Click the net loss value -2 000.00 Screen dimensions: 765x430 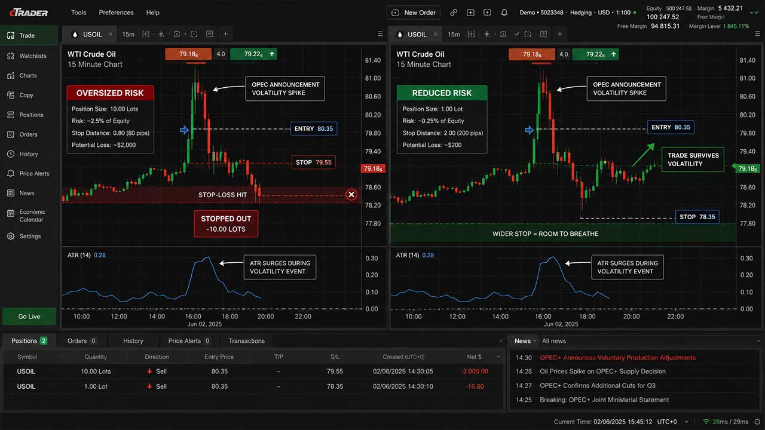pyautogui.click(x=474, y=371)
